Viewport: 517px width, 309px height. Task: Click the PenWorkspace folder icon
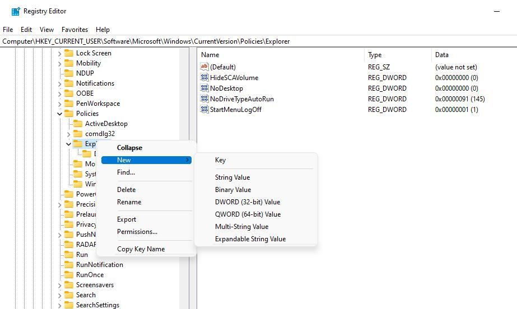point(69,104)
